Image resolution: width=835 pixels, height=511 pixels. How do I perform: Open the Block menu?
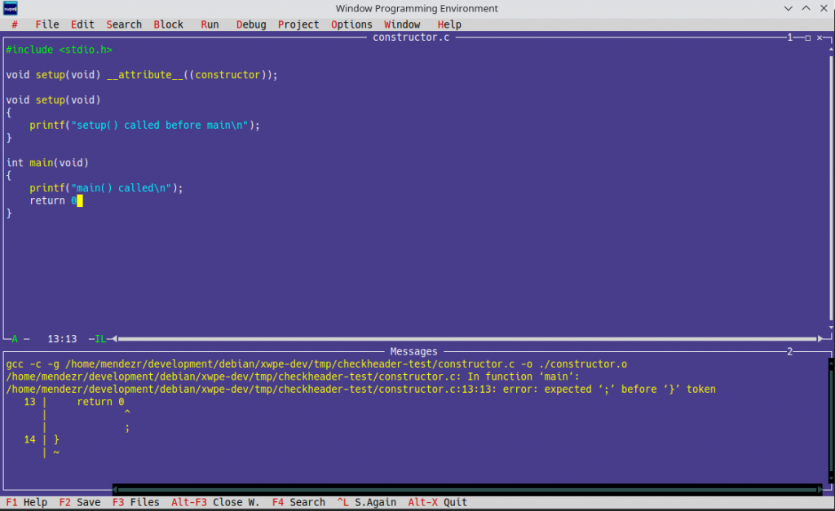click(168, 24)
